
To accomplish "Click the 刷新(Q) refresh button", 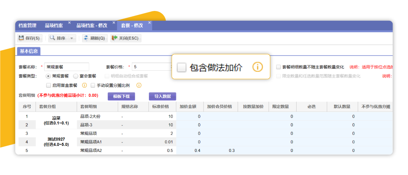I will click(94, 38).
